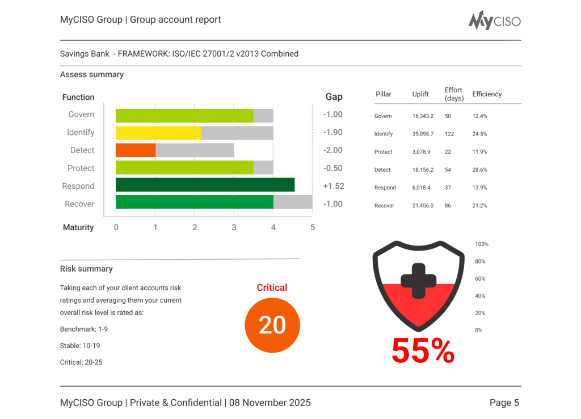
Task: Click the Critical label above the risk badge
Action: point(272,287)
